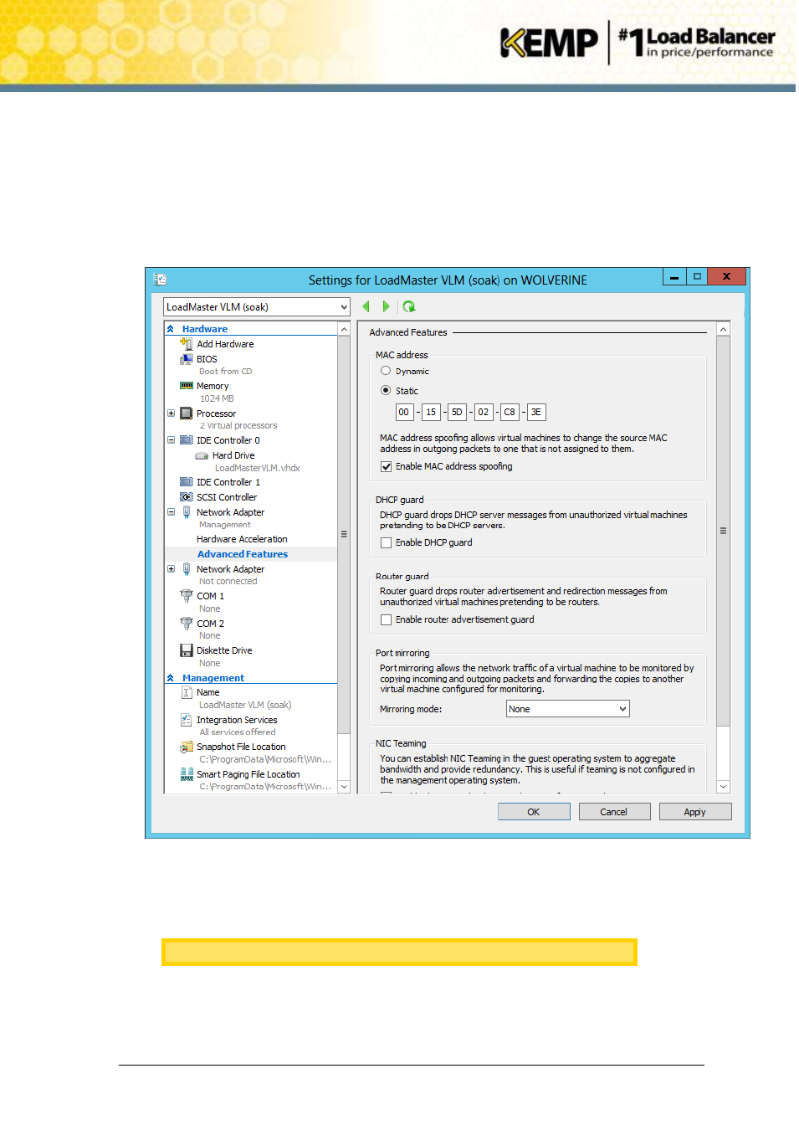Click the Cancel button

(x=614, y=812)
